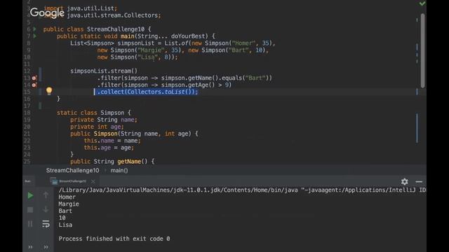Rerun program with the green play button
The image size is (449, 252).
pyautogui.click(x=30, y=196)
